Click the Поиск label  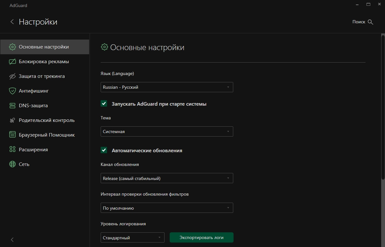(359, 22)
